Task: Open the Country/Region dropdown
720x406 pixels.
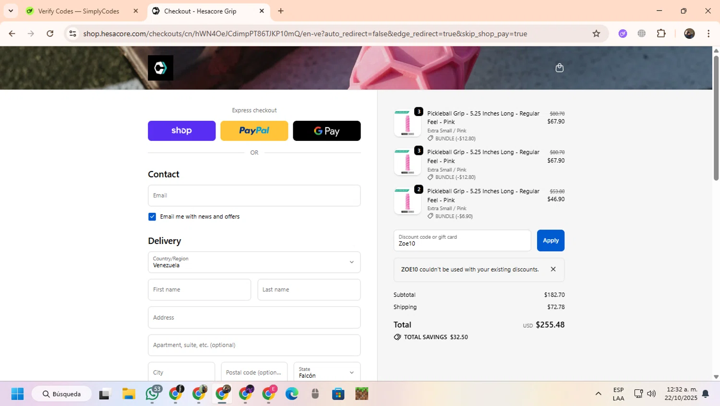Action: tap(254, 262)
